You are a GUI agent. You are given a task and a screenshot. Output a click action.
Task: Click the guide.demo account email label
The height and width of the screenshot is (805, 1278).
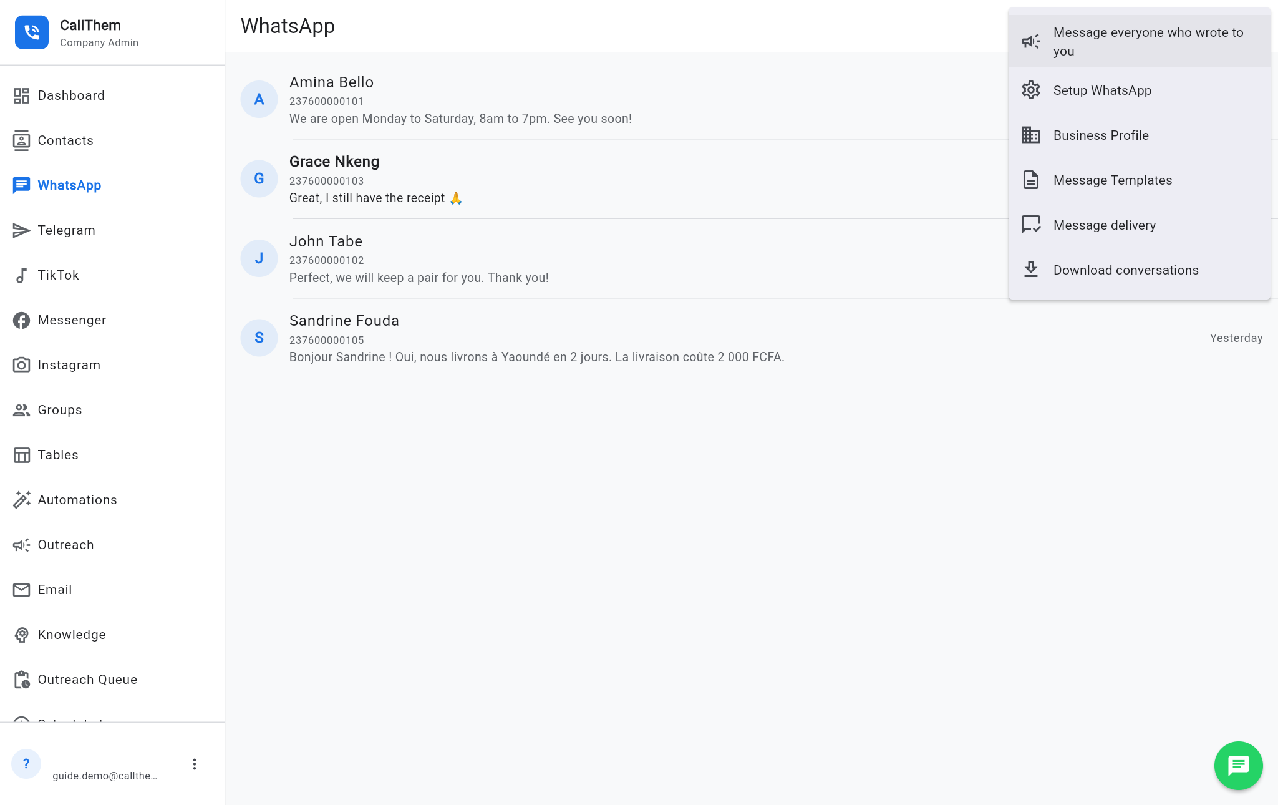[105, 776]
